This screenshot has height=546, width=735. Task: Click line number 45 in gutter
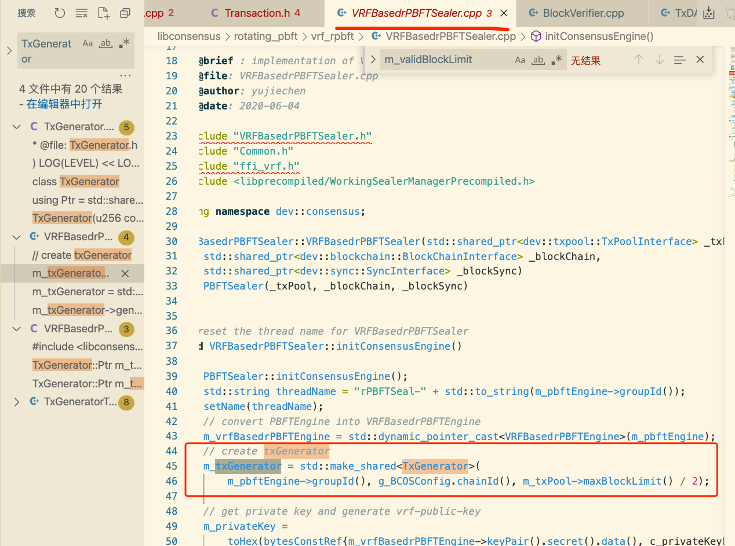point(171,466)
